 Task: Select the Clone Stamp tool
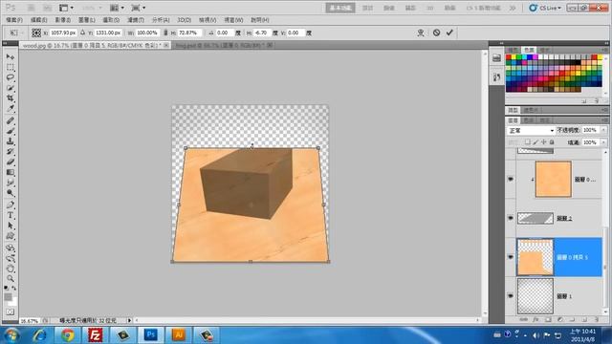(x=11, y=141)
